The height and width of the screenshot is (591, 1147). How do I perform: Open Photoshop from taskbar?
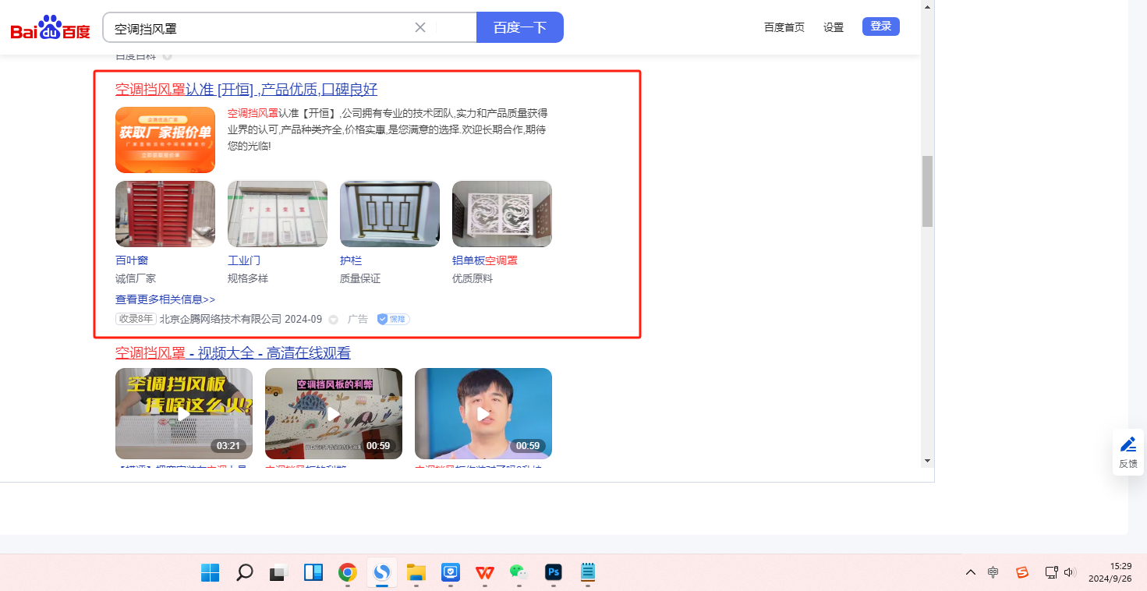tap(554, 573)
